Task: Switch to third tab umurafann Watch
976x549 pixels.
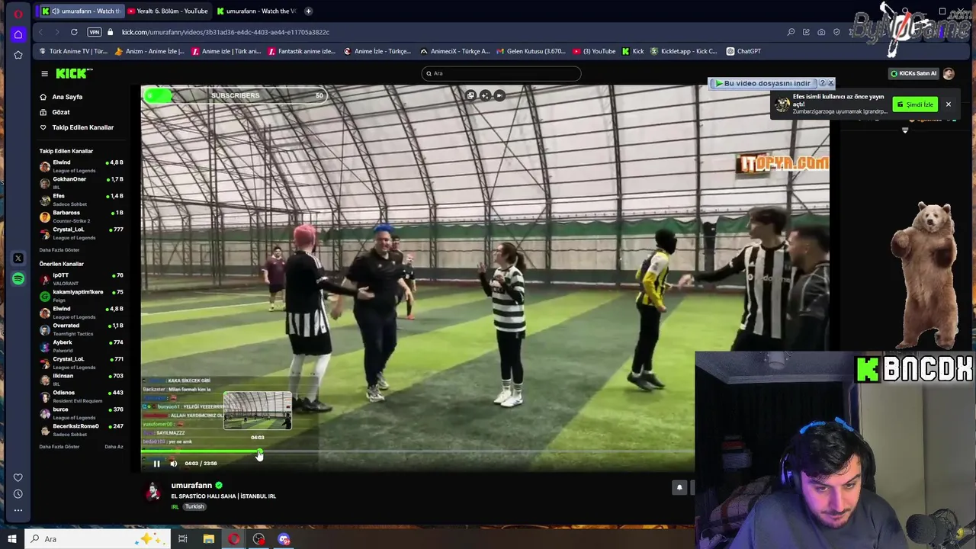Action: point(256,11)
